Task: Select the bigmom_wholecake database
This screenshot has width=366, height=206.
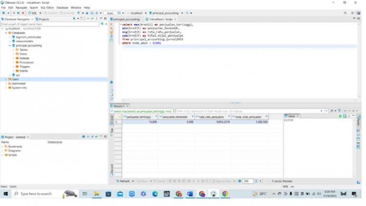Action: (28, 37)
